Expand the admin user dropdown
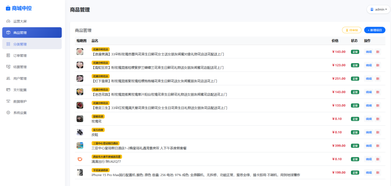Viewport: 391px width, 186px height. pyautogui.click(x=378, y=9)
